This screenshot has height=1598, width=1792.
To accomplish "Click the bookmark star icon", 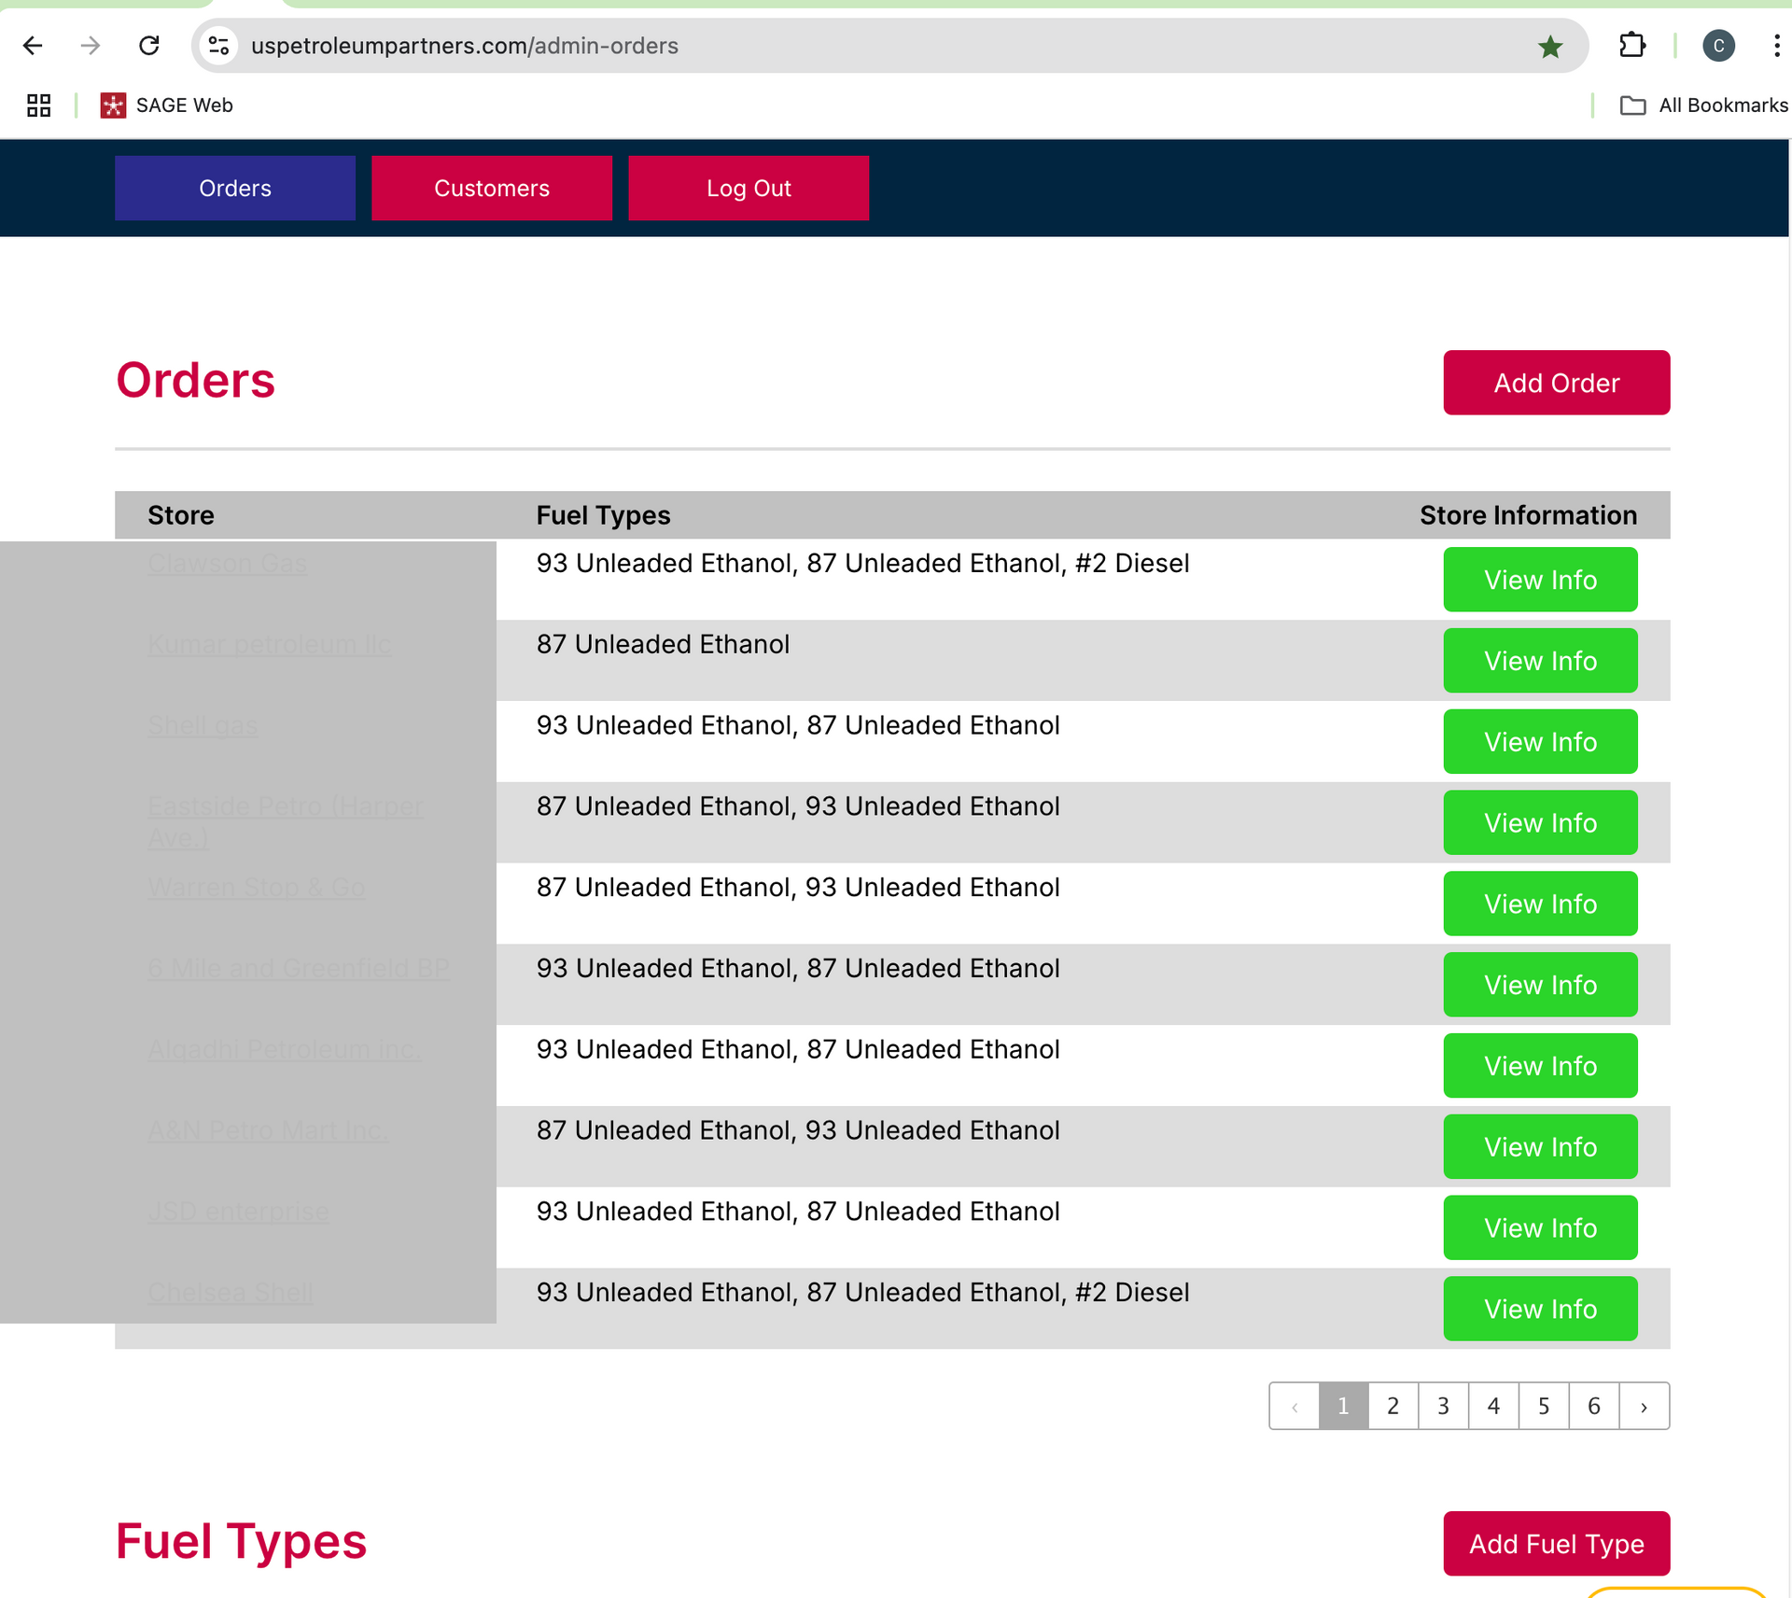I will tap(1550, 46).
